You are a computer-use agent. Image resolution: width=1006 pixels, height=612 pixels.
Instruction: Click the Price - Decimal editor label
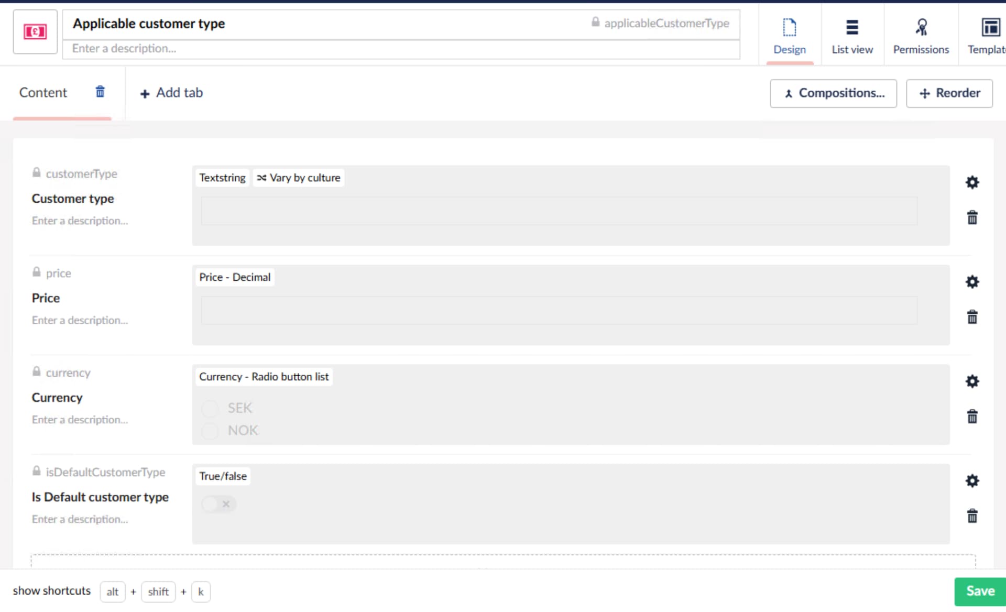click(235, 277)
